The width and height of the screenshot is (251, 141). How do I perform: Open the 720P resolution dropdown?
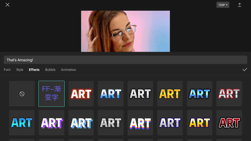pos(223,5)
